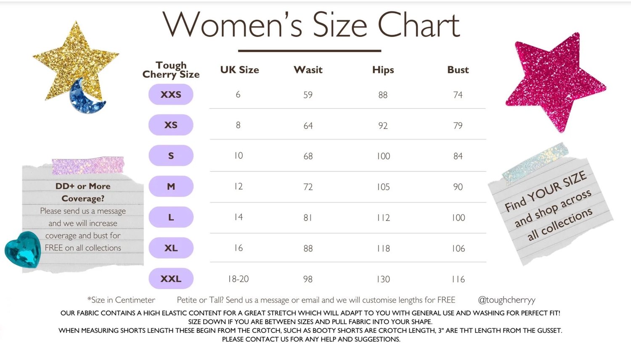Image resolution: width=631 pixels, height=343 pixels.
Task: Click the pink glitter star graphic
Action: 554,82
